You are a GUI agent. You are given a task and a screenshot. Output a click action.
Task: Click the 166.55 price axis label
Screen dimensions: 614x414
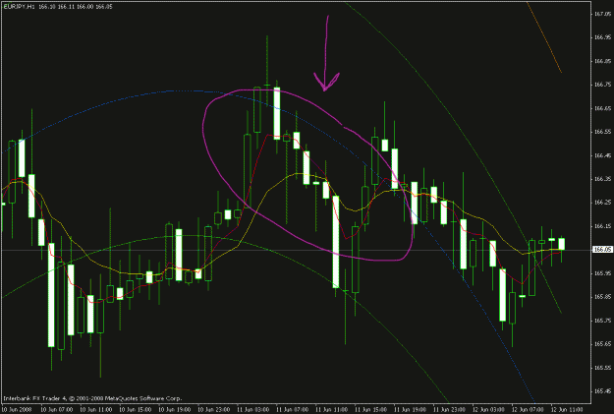pos(602,132)
